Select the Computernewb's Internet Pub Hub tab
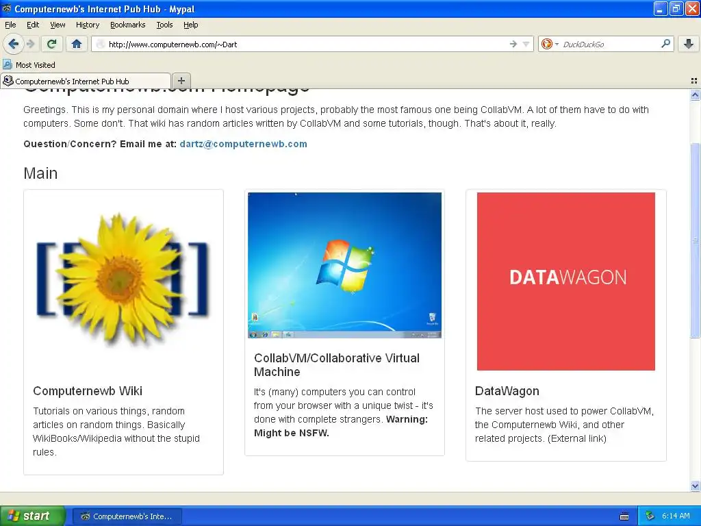This screenshot has width=701, height=526. pos(86,81)
